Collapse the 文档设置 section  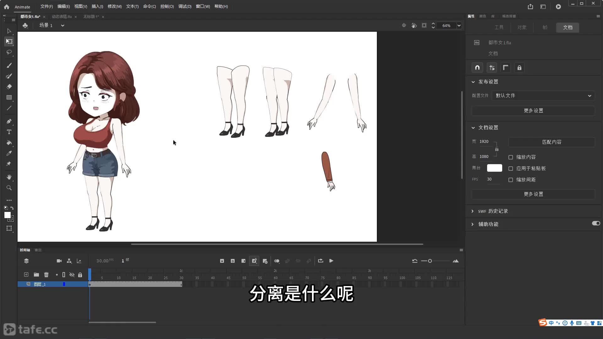point(473,128)
